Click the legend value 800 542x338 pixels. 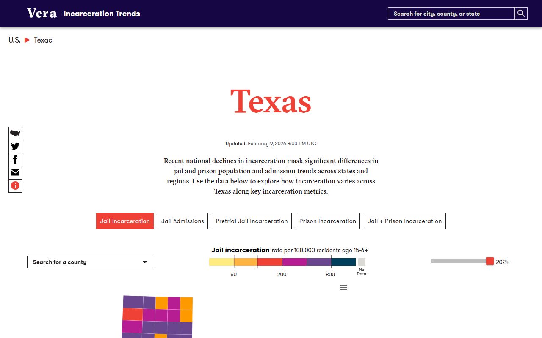click(x=330, y=275)
